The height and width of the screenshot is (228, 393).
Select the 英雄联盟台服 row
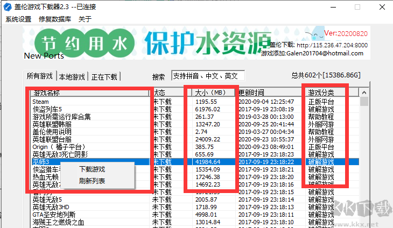(x=195, y=139)
